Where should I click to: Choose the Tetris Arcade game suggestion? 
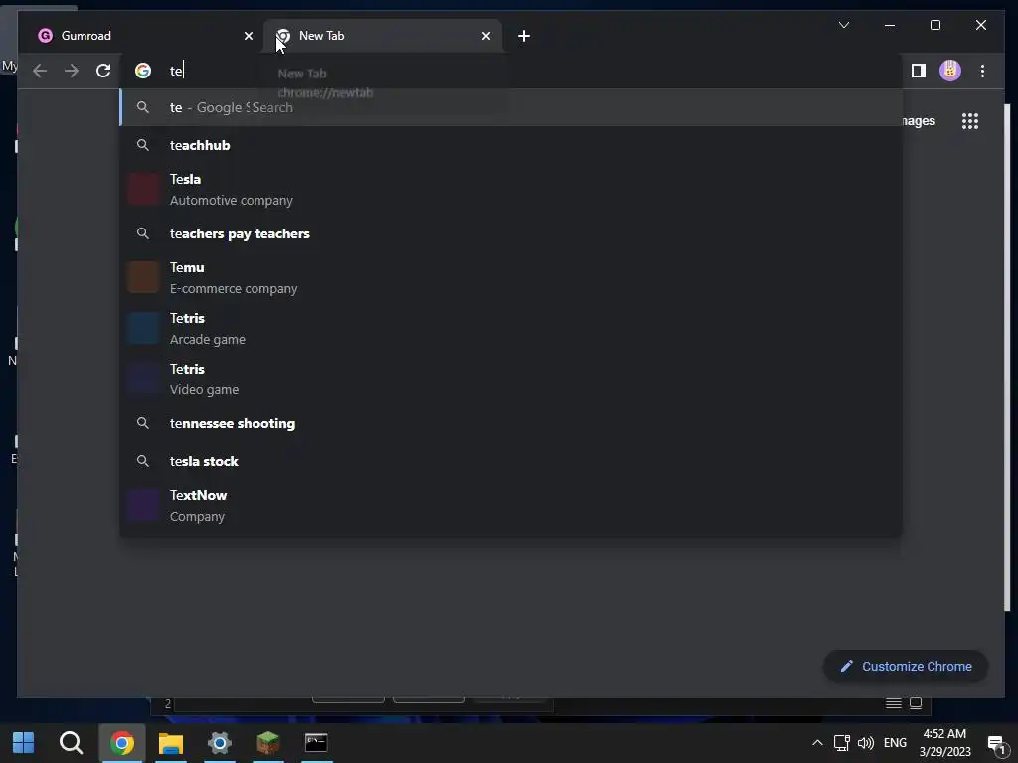(x=511, y=328)
